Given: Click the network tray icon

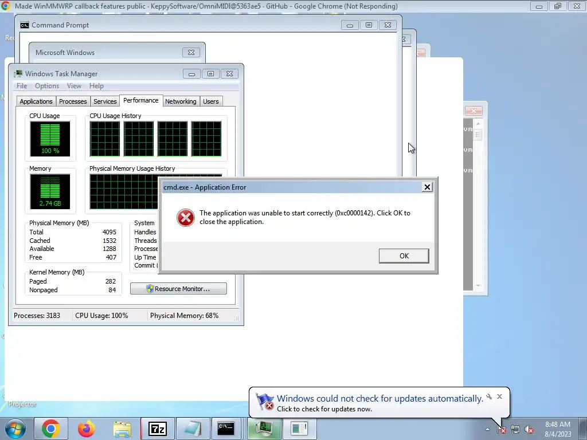Looking at the screenshot, I should (515, 430).
